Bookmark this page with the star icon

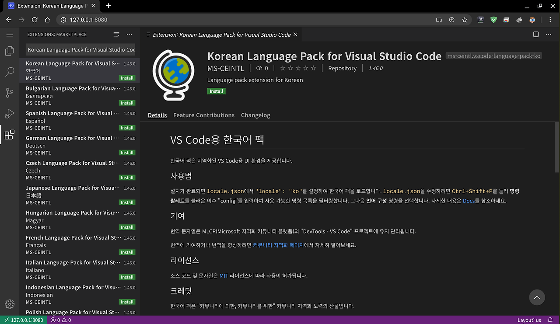point(465,20)
